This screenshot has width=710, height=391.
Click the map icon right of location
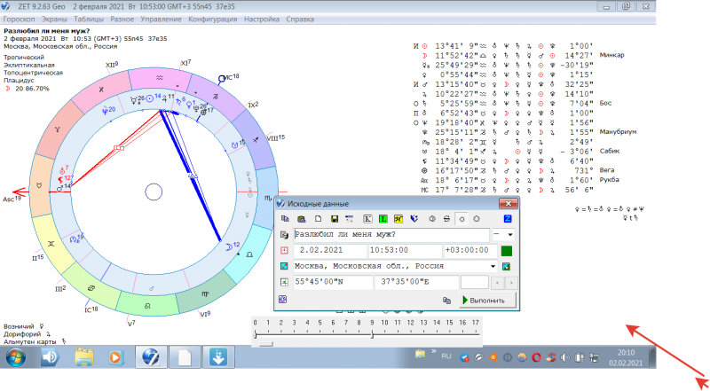(508, 266)
